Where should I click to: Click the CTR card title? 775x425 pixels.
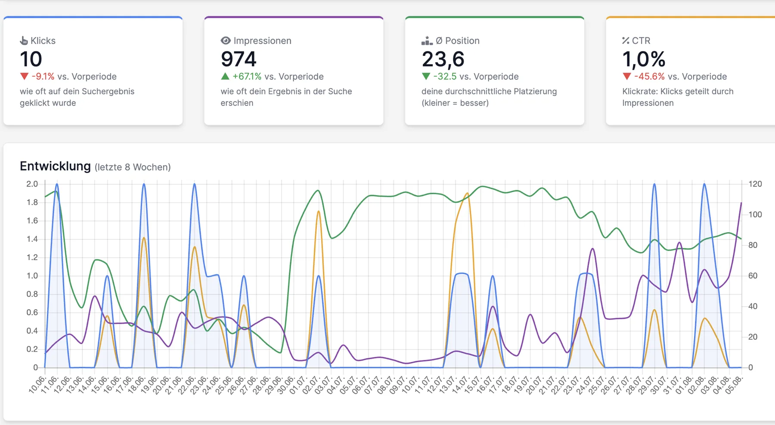click(641, 40)
